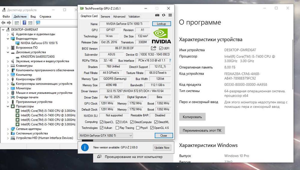
Task: Toggle the OpenGL 4.6 checkbox
Action: (152, 128)
